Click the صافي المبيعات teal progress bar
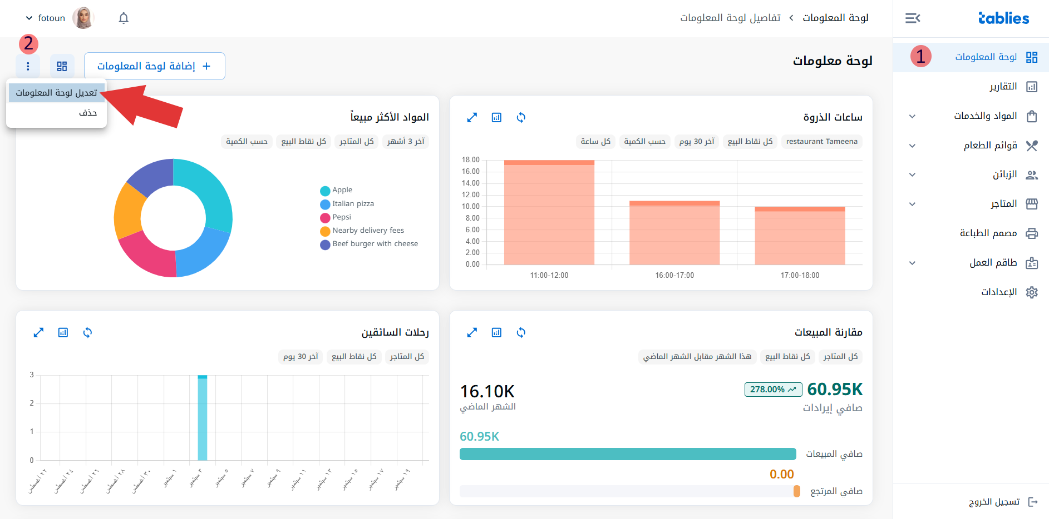1049x519 pixels. pos(628,454)
